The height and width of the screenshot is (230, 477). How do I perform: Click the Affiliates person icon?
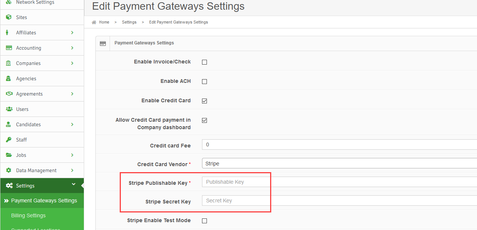point(7,32)
